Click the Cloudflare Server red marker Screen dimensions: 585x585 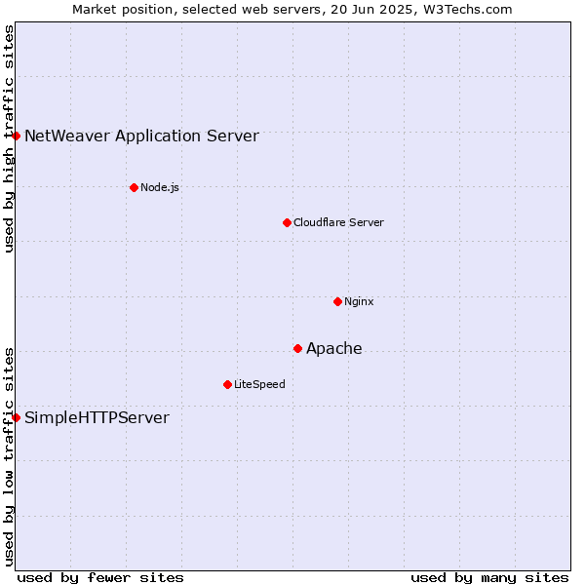click(x=287, y=222)
